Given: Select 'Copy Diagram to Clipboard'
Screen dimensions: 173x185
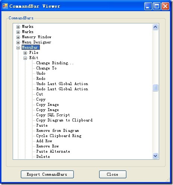Looking at the screenshot, I should tap(65, 120).
